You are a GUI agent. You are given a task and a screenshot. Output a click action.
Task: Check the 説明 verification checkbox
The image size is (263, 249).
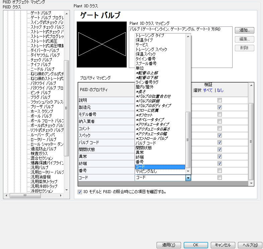(220, 100)
